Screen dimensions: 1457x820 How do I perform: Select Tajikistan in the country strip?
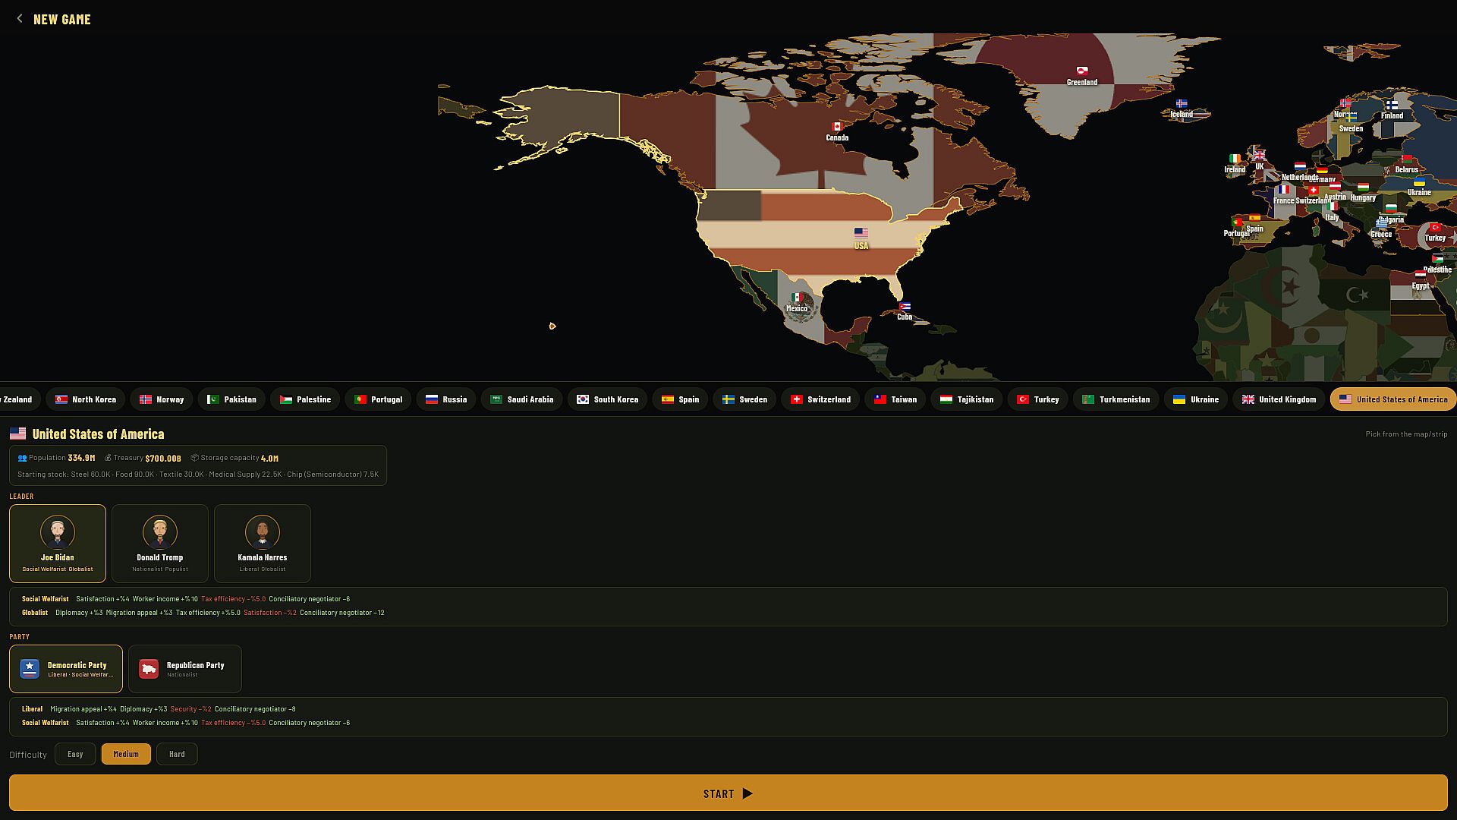tap(968, 399)
